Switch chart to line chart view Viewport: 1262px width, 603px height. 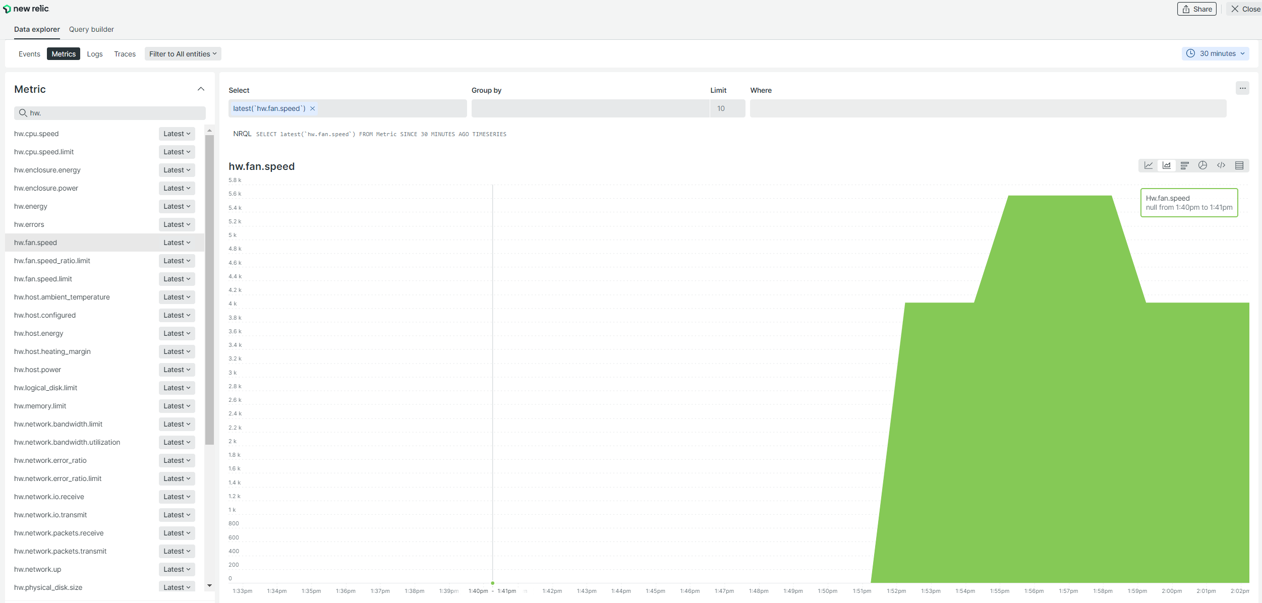click(x=1149, y=165)
